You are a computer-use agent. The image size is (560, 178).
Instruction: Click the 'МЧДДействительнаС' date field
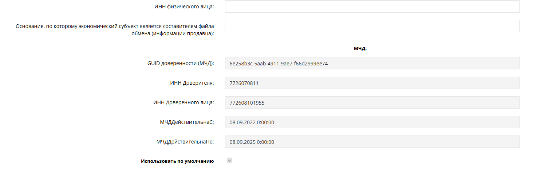coord(372,122)
